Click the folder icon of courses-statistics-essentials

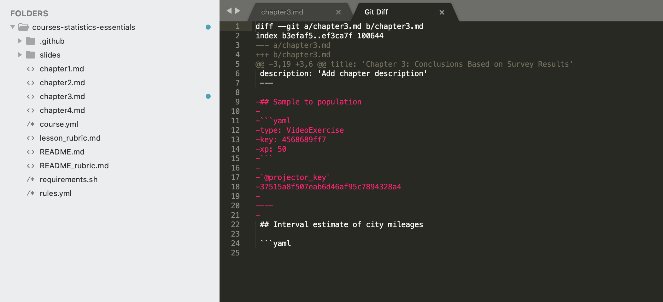23,27
